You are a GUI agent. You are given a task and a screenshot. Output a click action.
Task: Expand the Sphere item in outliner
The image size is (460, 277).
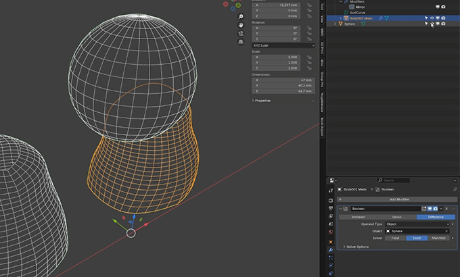pos(336,24)
